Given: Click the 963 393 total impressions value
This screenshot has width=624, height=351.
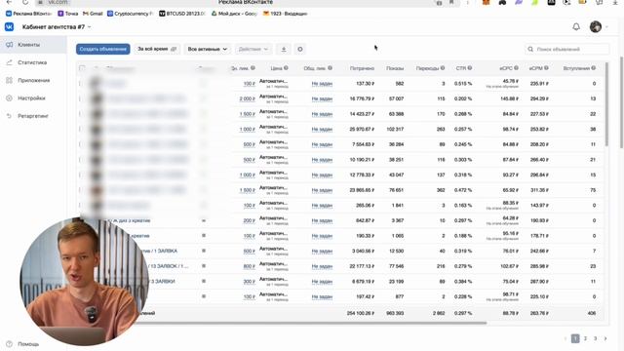Looking at the screenshot, I should tap(395, 313).
